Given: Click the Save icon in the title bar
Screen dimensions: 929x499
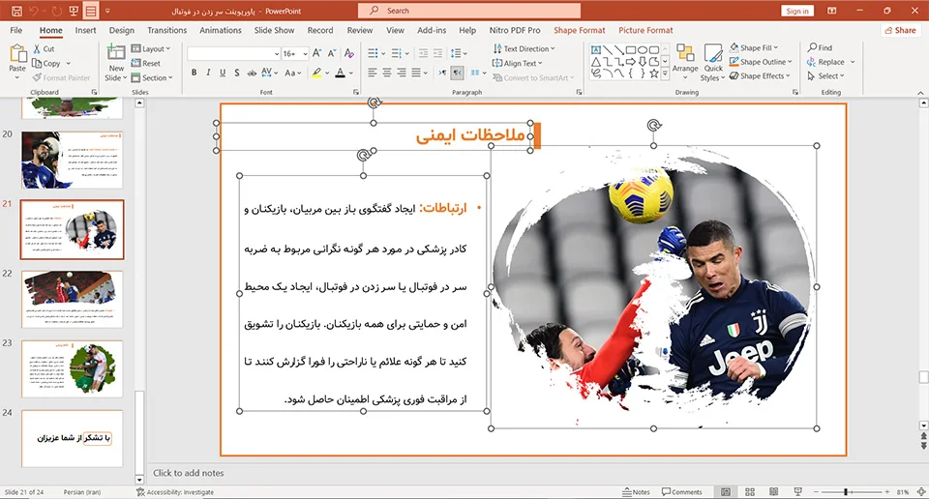Looking at the screenshot, I should (16, 11).
